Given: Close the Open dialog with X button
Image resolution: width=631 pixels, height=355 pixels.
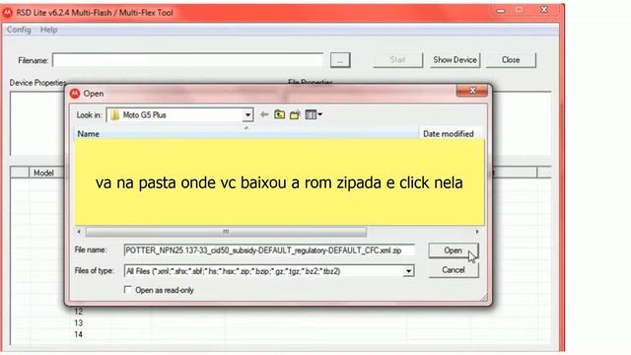Looking at the screenshot, I should point(472,91).
